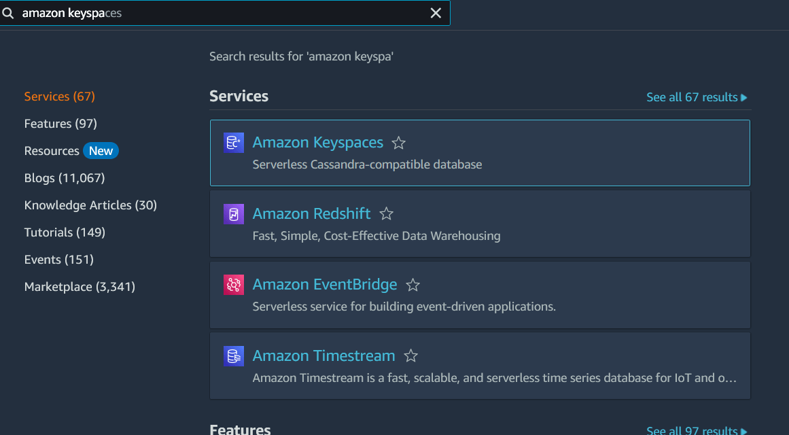Click Fast, Simple, Cost-Effective Data Warehousing text

376,236
